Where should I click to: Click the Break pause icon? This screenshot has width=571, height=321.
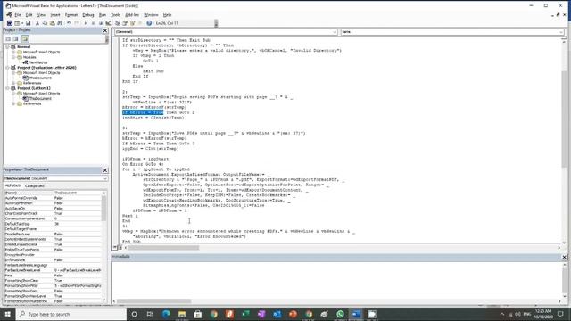click(93, 23)
